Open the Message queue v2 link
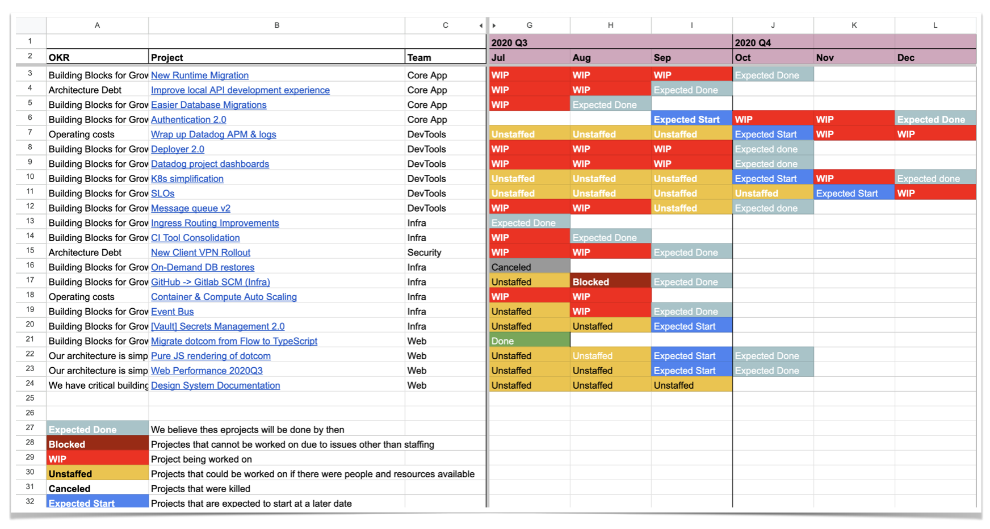990x529 pixels. pos(191,208)
